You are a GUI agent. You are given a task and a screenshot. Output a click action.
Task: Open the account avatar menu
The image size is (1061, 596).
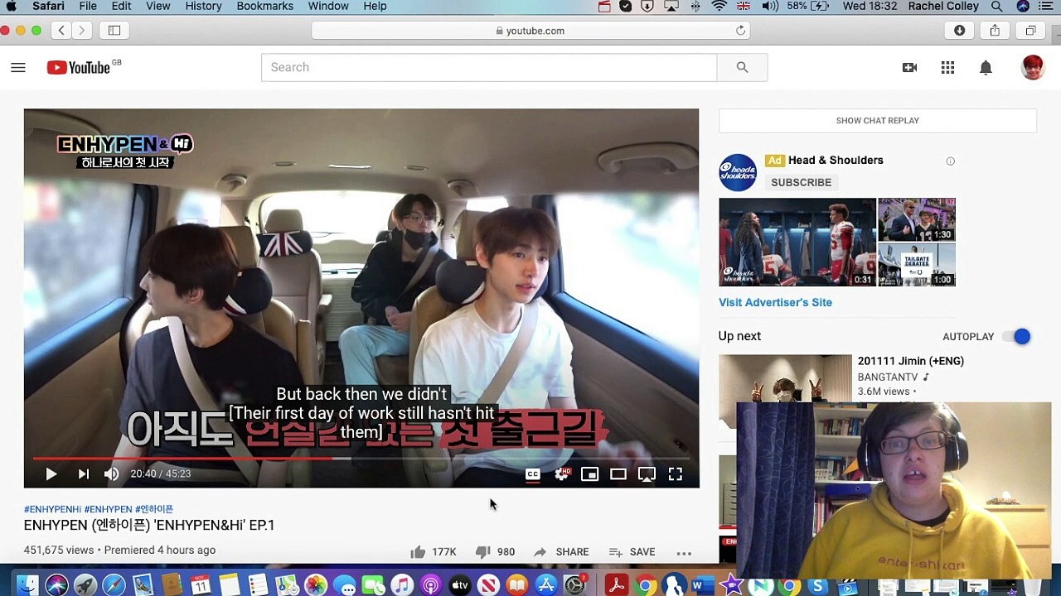coord(1032,67)
